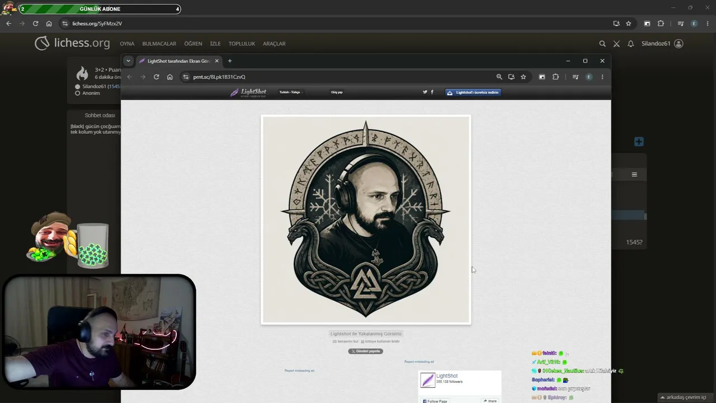Open site info icon beside lichess.org URL
716x403 pixels.
coord(65,24)
